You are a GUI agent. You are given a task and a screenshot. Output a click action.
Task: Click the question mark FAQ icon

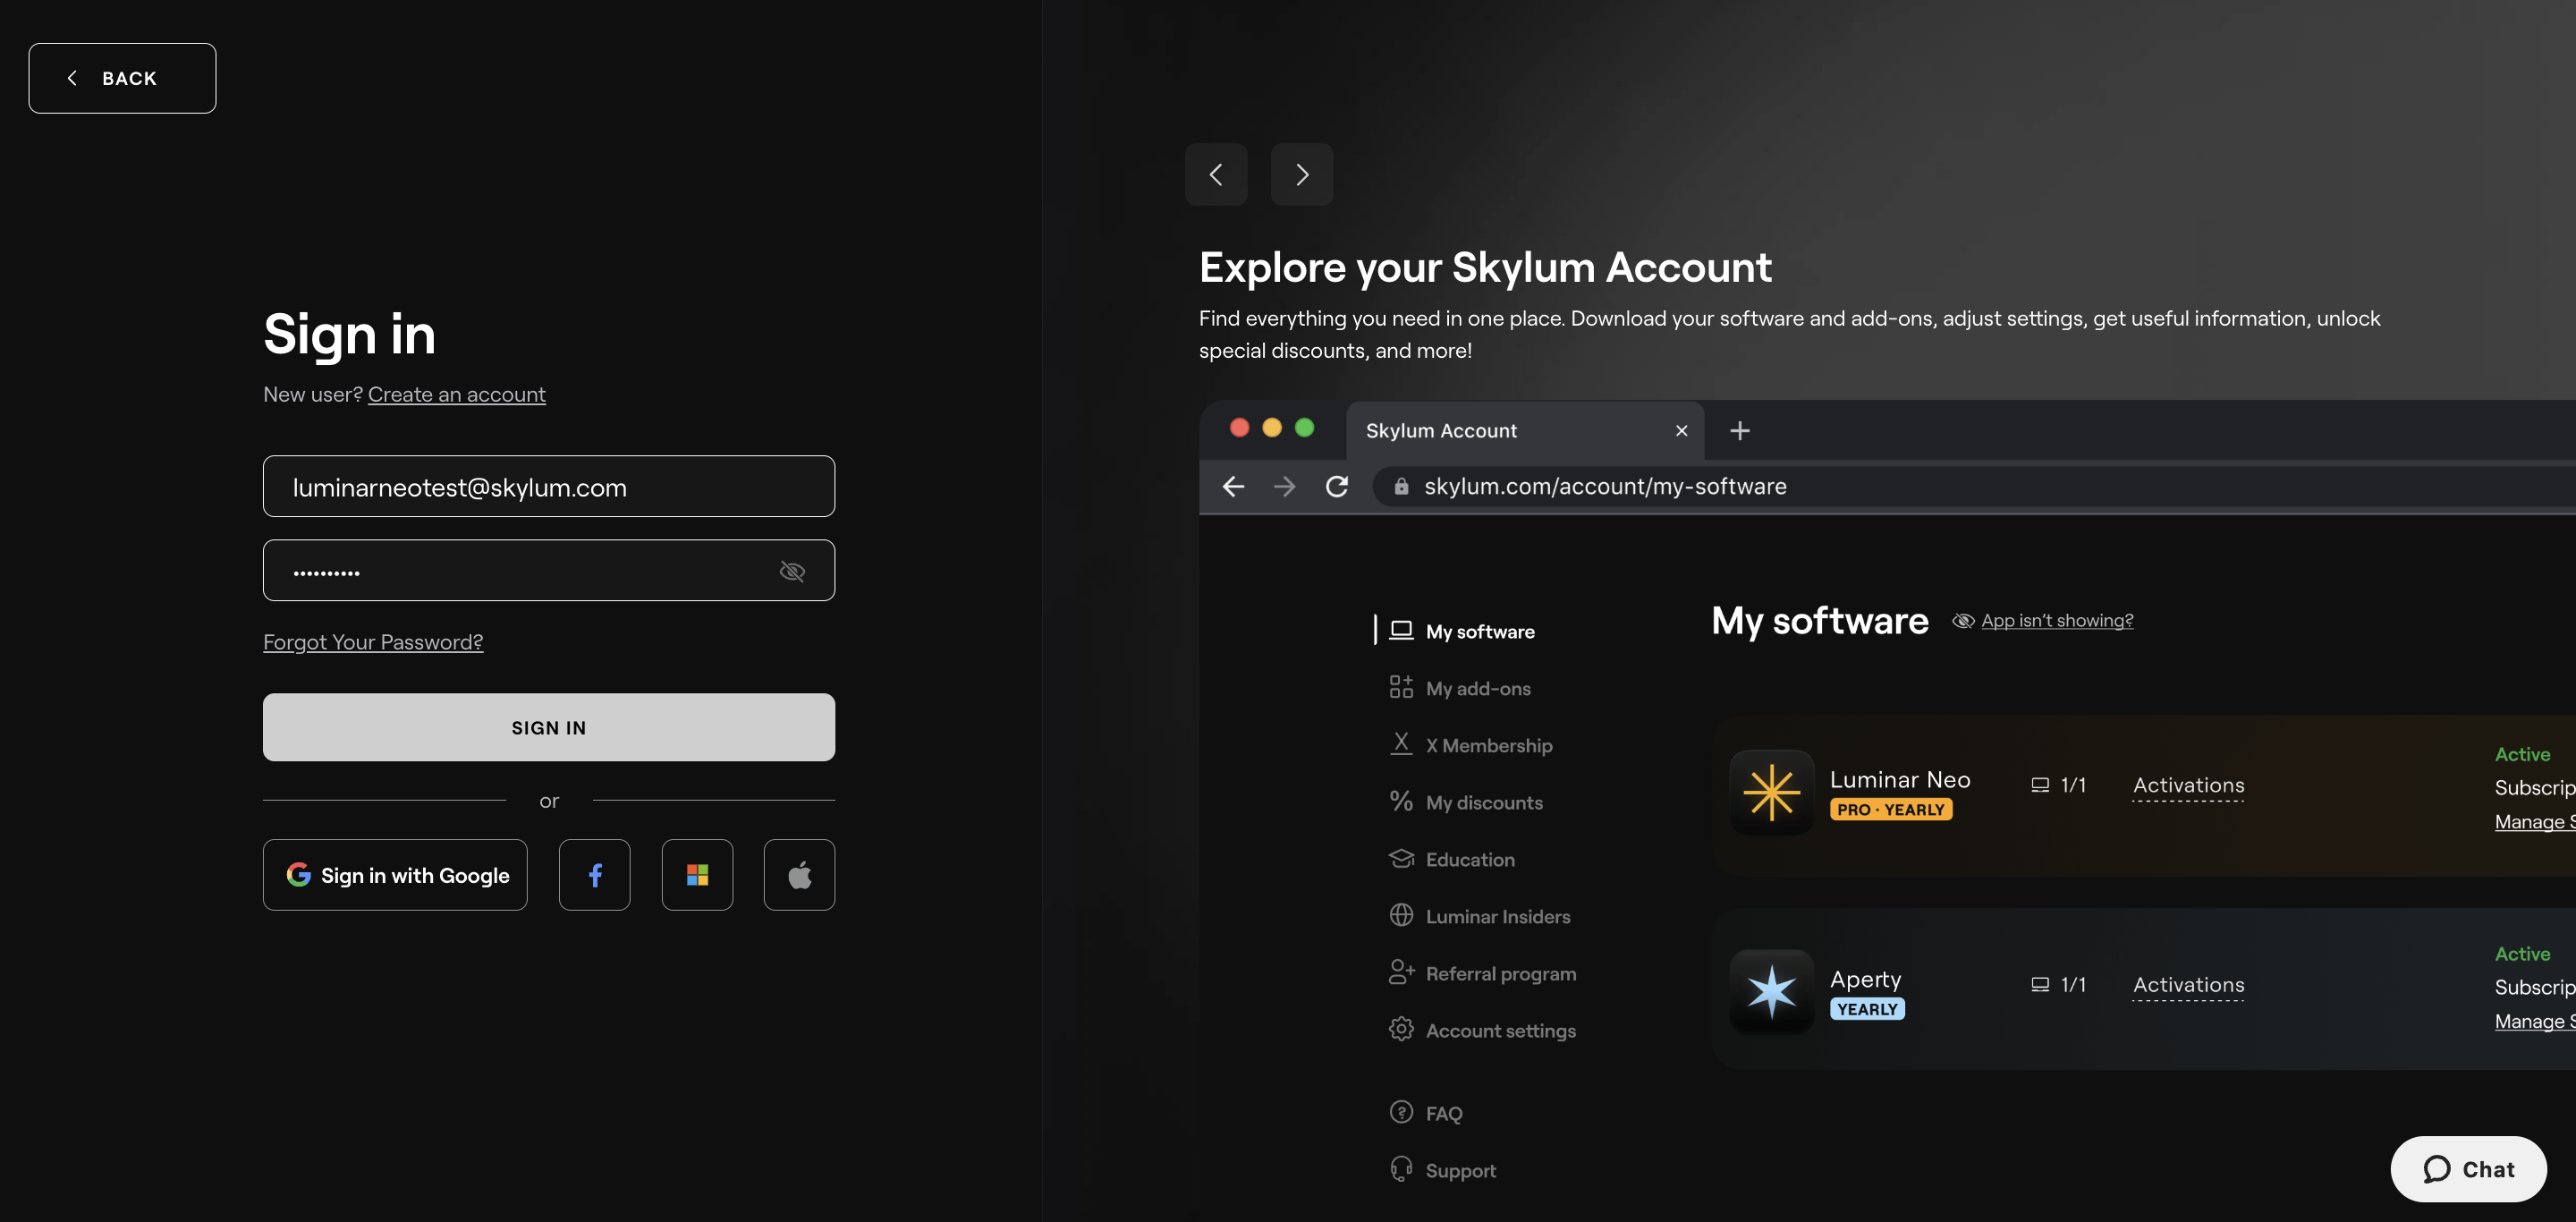point(1400,1112)
